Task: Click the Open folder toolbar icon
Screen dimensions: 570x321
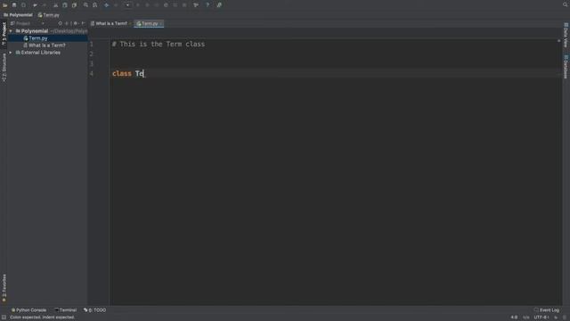Action: click(4, 5)
